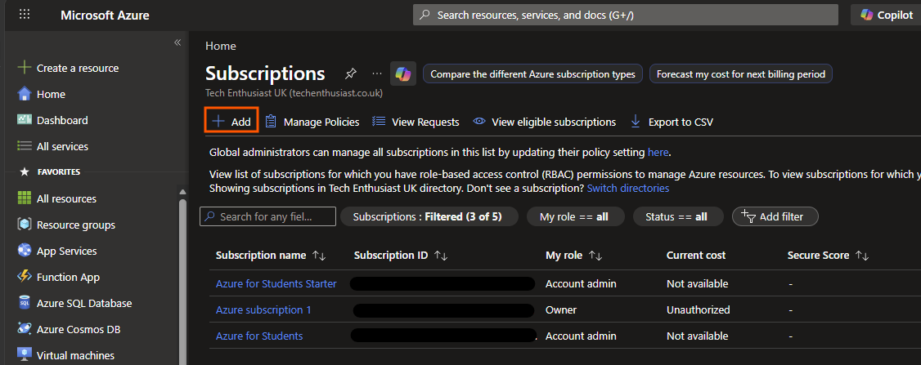Click the All resources grid icon
Image resolution: width=921 pixels, height=365 pixels.
(x=24, y=198)
